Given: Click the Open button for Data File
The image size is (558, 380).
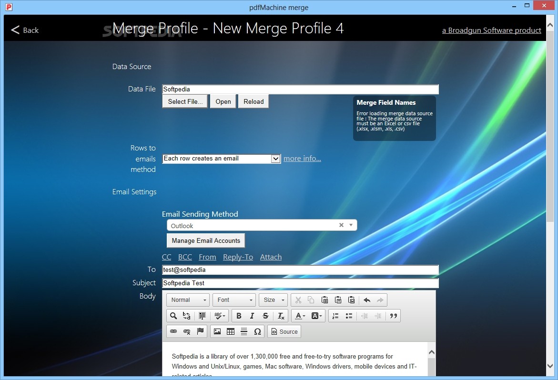Looking at the screenshot, I should (223, 101).
